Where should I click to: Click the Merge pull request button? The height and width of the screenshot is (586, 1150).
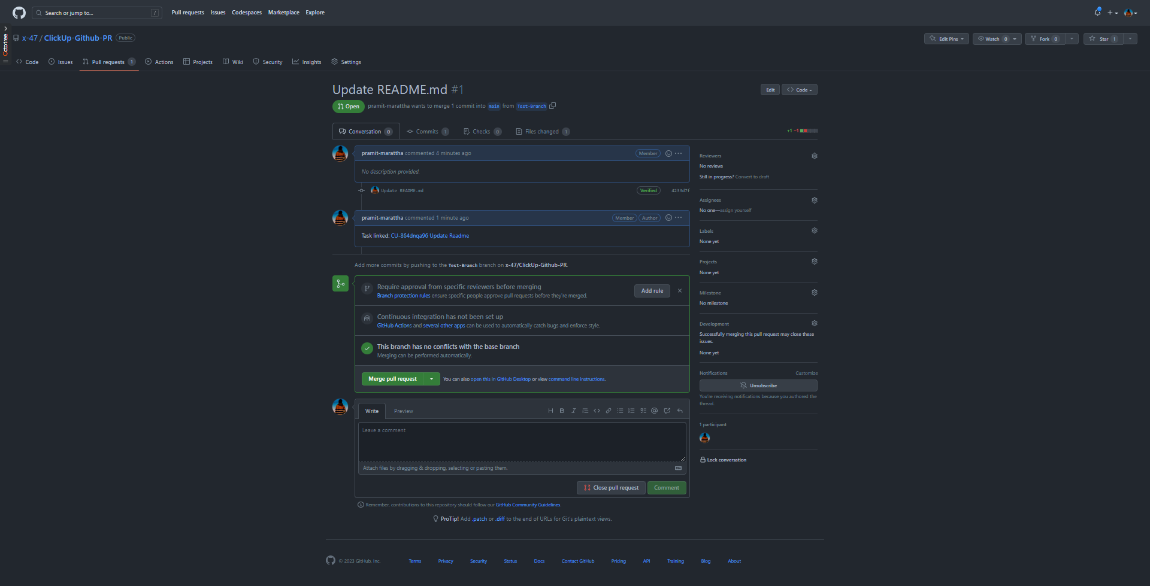(392, 378)
